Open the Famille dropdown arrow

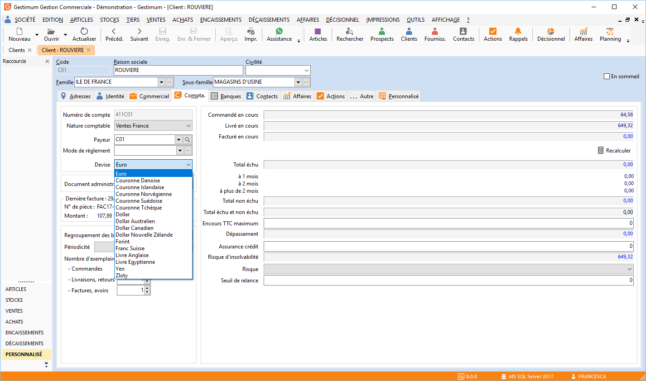(x=161, y=82)
